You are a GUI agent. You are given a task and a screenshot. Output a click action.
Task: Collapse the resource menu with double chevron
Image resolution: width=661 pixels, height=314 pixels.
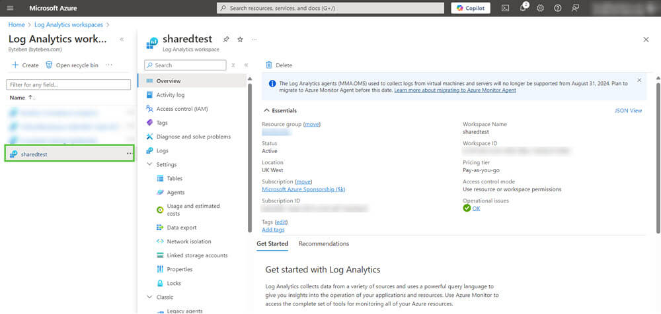[x=246, y=65]
